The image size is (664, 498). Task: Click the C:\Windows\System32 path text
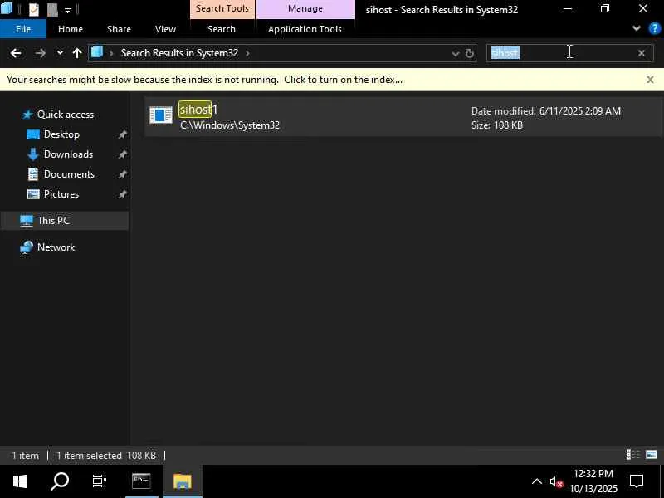click(230, 125)
